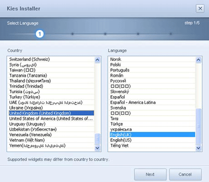
Task: Click the Next button
Action: point(150,175)
